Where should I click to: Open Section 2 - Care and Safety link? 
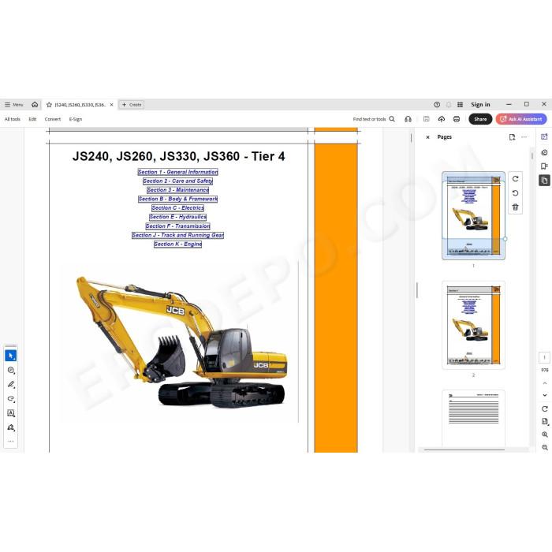click(177, 181)
